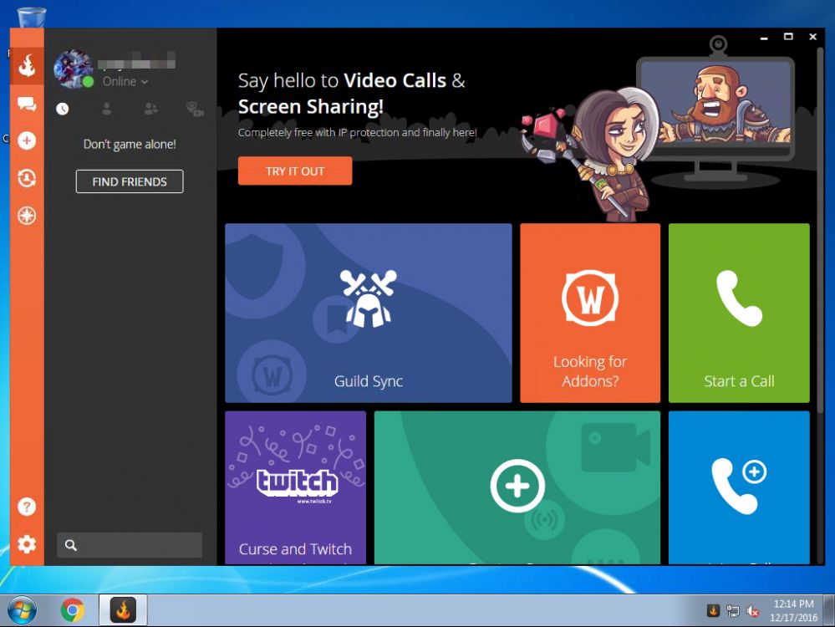Expand the Online status dropdown

[125, 81]
